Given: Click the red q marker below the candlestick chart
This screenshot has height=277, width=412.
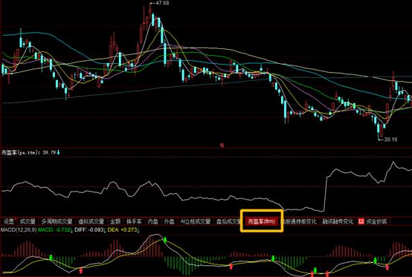Looking at the screenshot, I should coord(222,145).
